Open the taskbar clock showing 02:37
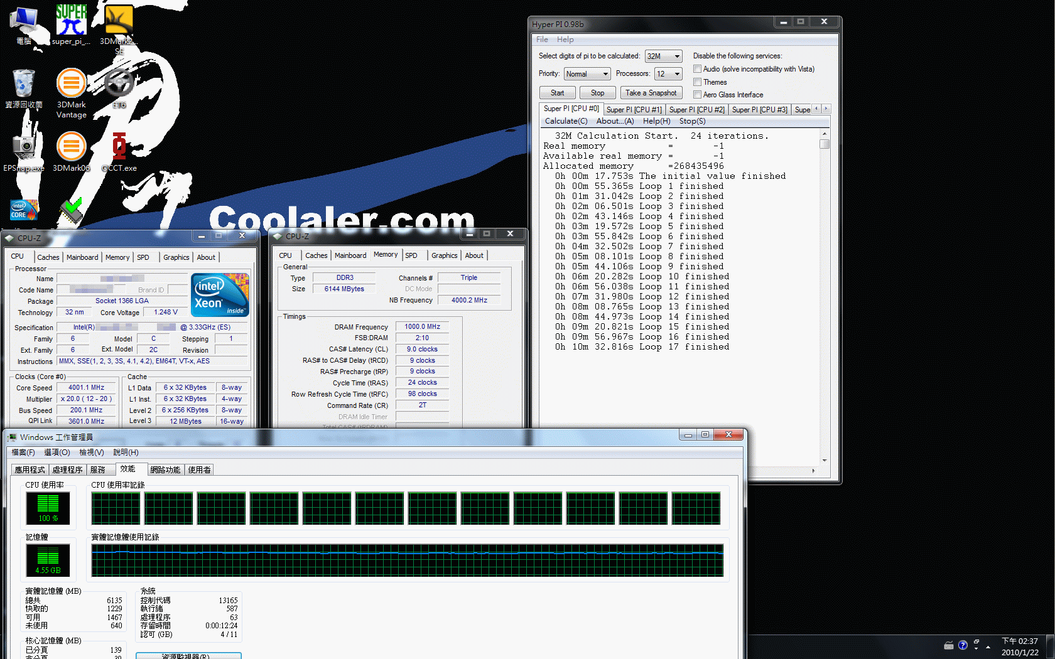 click(x=1020, y=646)
